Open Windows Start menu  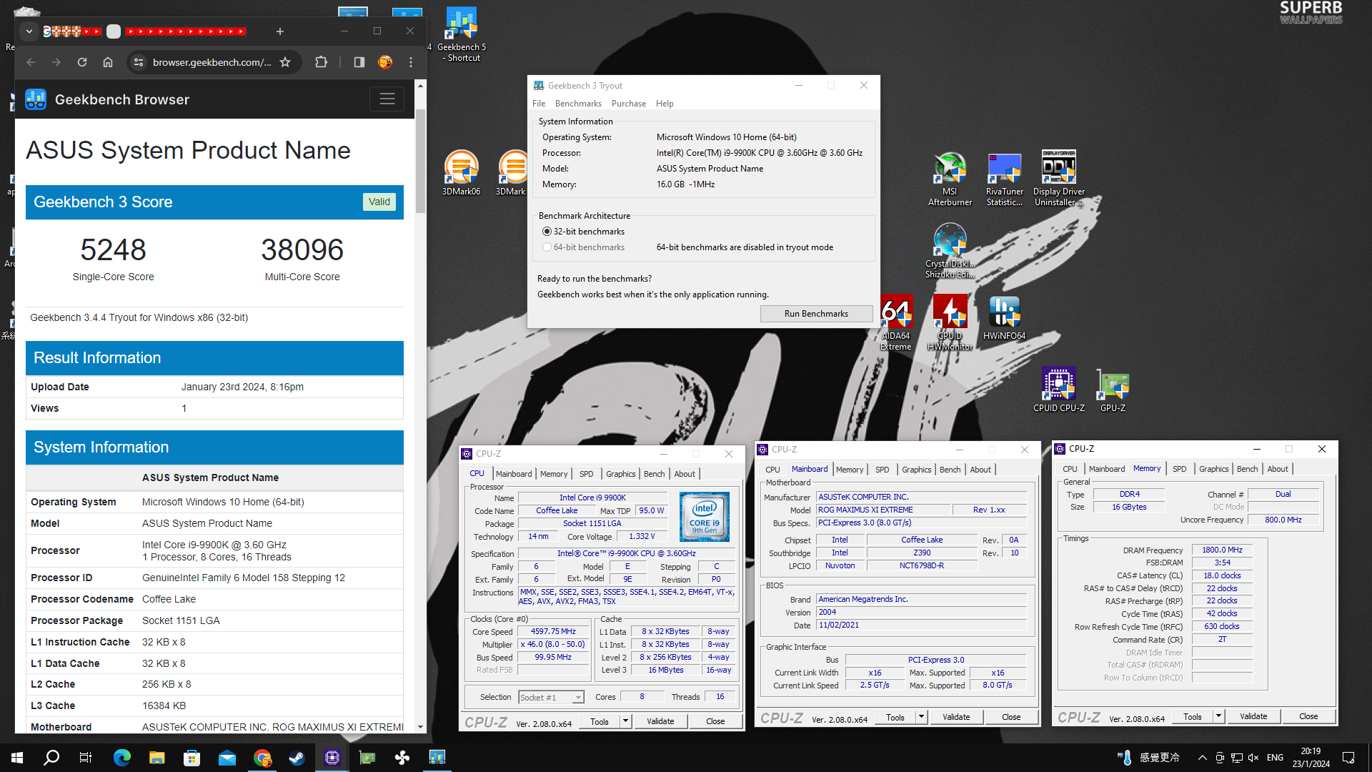coord(17,758)
